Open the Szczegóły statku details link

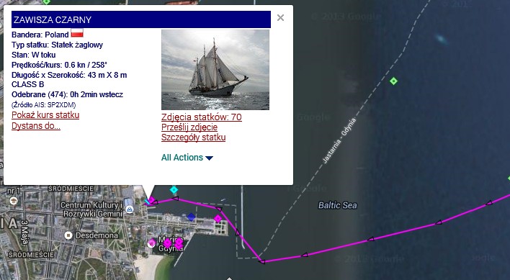click(x=194, y=137)
